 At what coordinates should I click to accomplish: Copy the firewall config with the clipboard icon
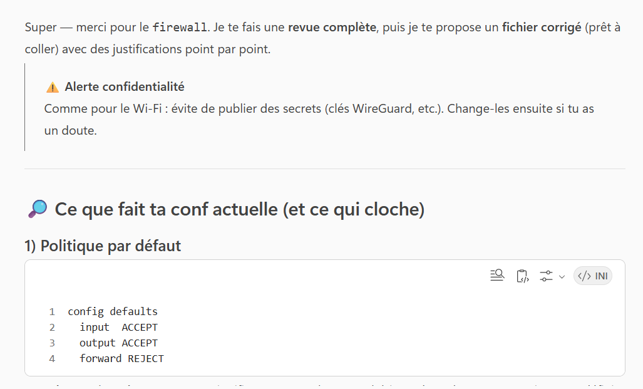pyautogui.click(x=522, y=275)
